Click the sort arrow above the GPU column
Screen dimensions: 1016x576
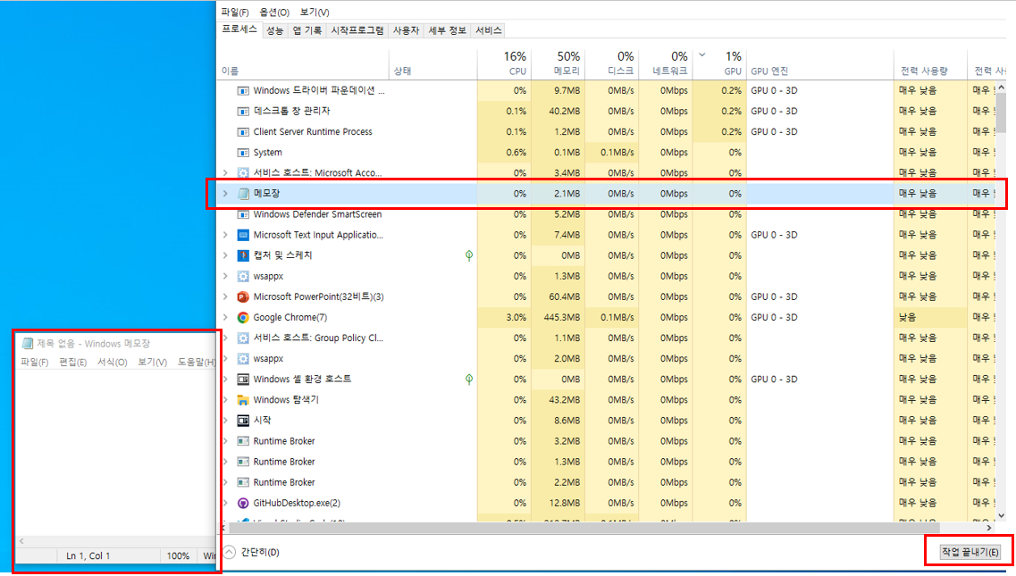[702, 55]
